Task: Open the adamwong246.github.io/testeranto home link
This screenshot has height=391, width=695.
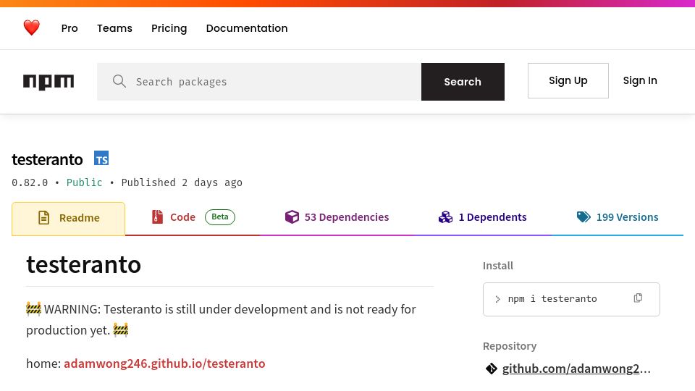Action: pyautogui.click(x=164, y=363)
